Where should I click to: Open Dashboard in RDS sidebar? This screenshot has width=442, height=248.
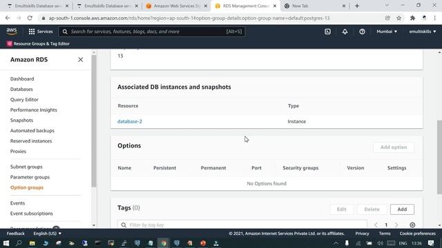(x=22, y=79)
